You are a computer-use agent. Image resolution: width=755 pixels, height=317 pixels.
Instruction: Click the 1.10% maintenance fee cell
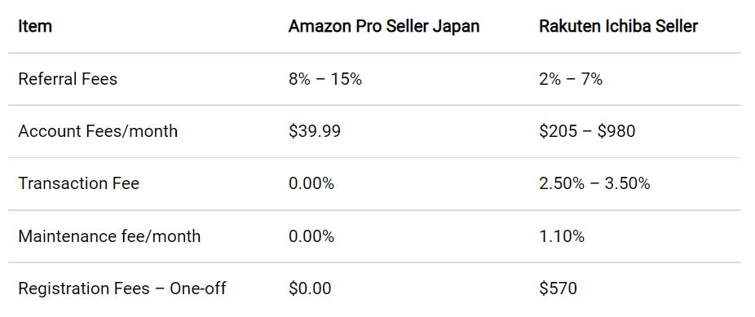point(562,236)
